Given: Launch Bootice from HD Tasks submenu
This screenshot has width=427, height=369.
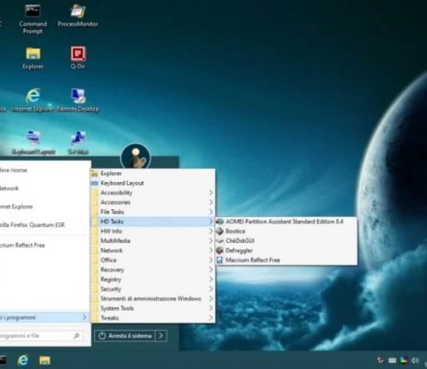Looking at the screenshot, I should point(286,231).
